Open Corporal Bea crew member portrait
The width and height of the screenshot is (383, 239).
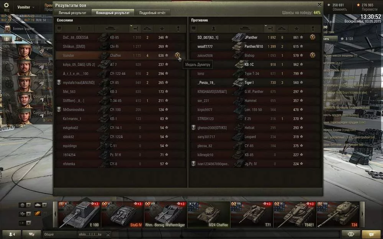25,100
